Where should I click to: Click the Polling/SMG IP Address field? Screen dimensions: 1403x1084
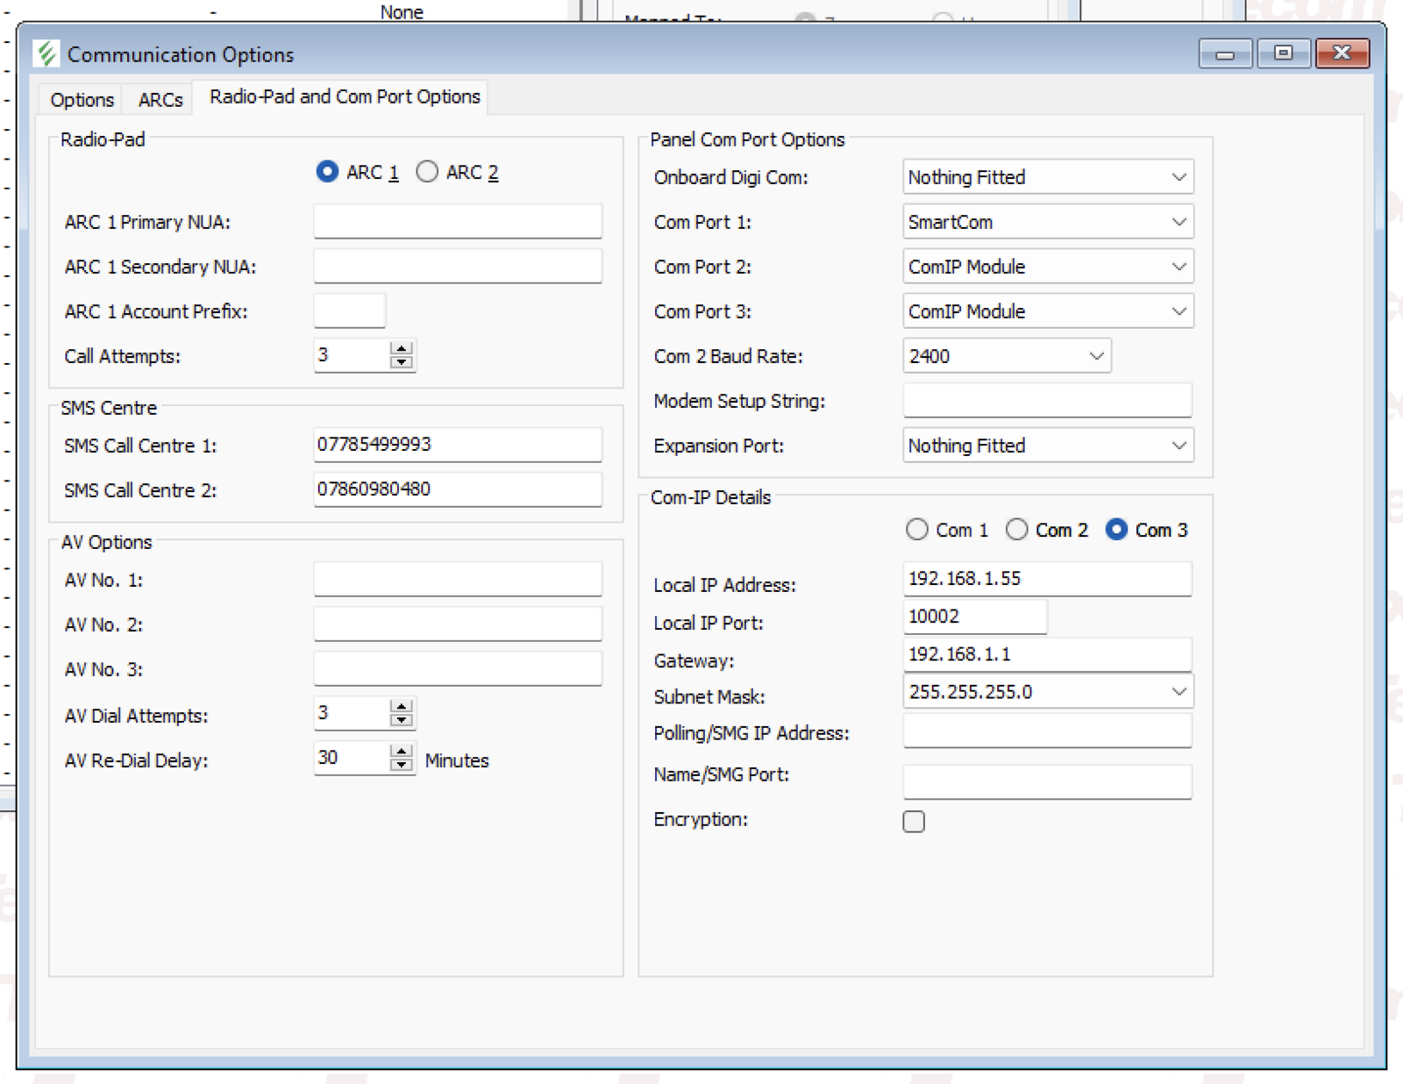[x=1047, y=731]
